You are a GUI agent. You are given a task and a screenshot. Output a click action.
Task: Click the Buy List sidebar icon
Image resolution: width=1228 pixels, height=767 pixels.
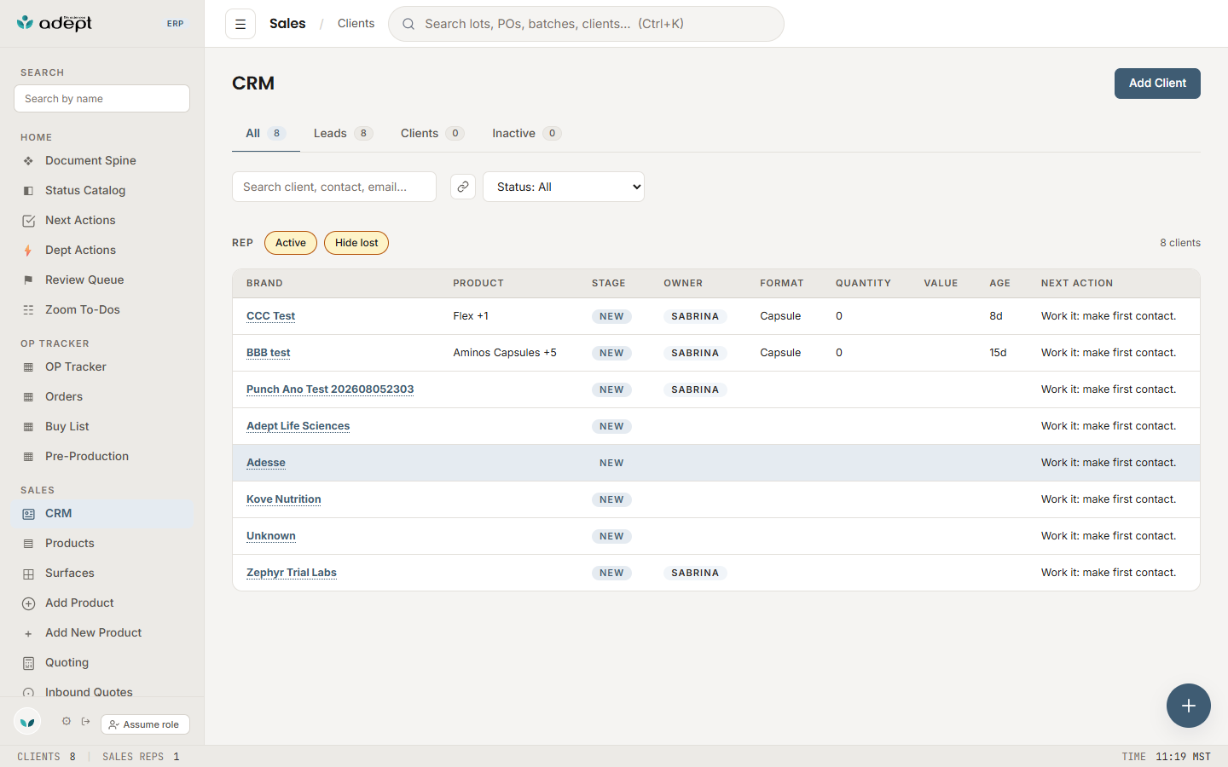[x=28, y=427]
